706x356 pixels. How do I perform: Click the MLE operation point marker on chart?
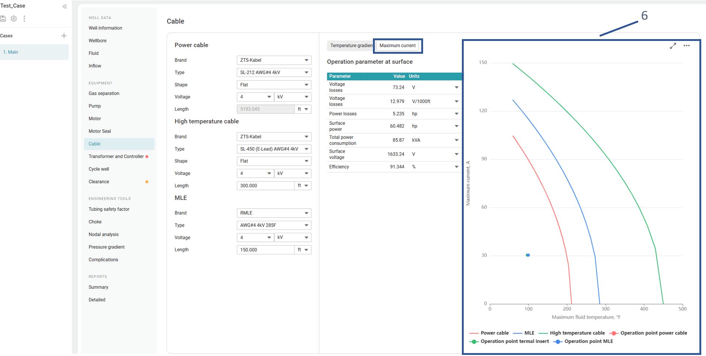tap(528, 255)
